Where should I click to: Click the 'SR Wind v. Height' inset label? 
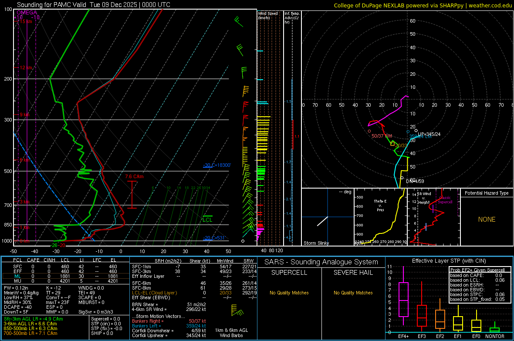424,198
